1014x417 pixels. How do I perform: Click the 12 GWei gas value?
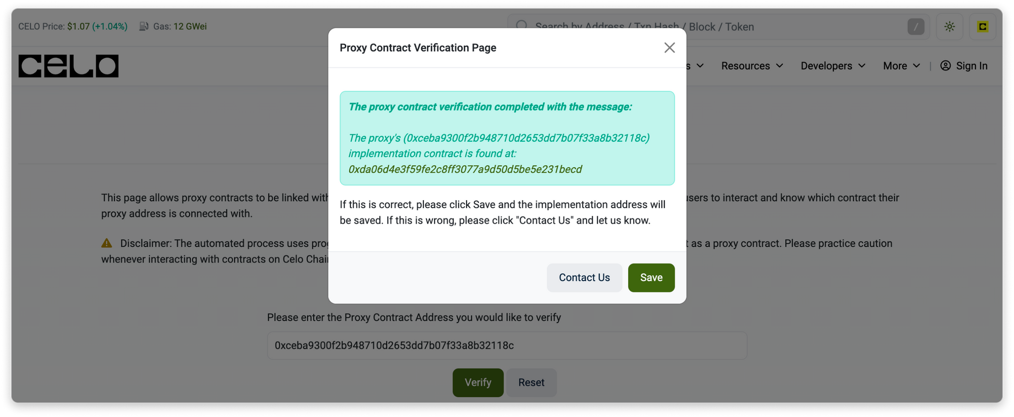[190, 26]
